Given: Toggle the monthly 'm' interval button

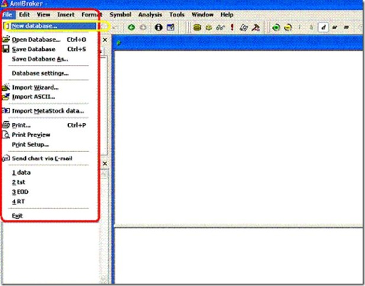Looking at the screenshot, I should tap(347, 27).
